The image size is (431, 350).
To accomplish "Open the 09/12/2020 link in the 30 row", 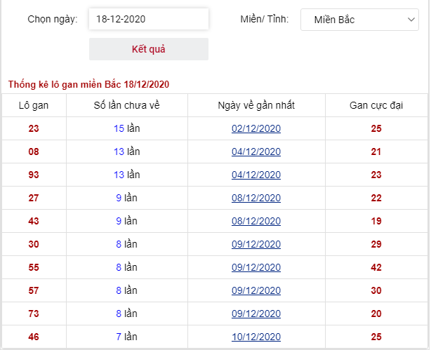I will click(x=256, y=244).
